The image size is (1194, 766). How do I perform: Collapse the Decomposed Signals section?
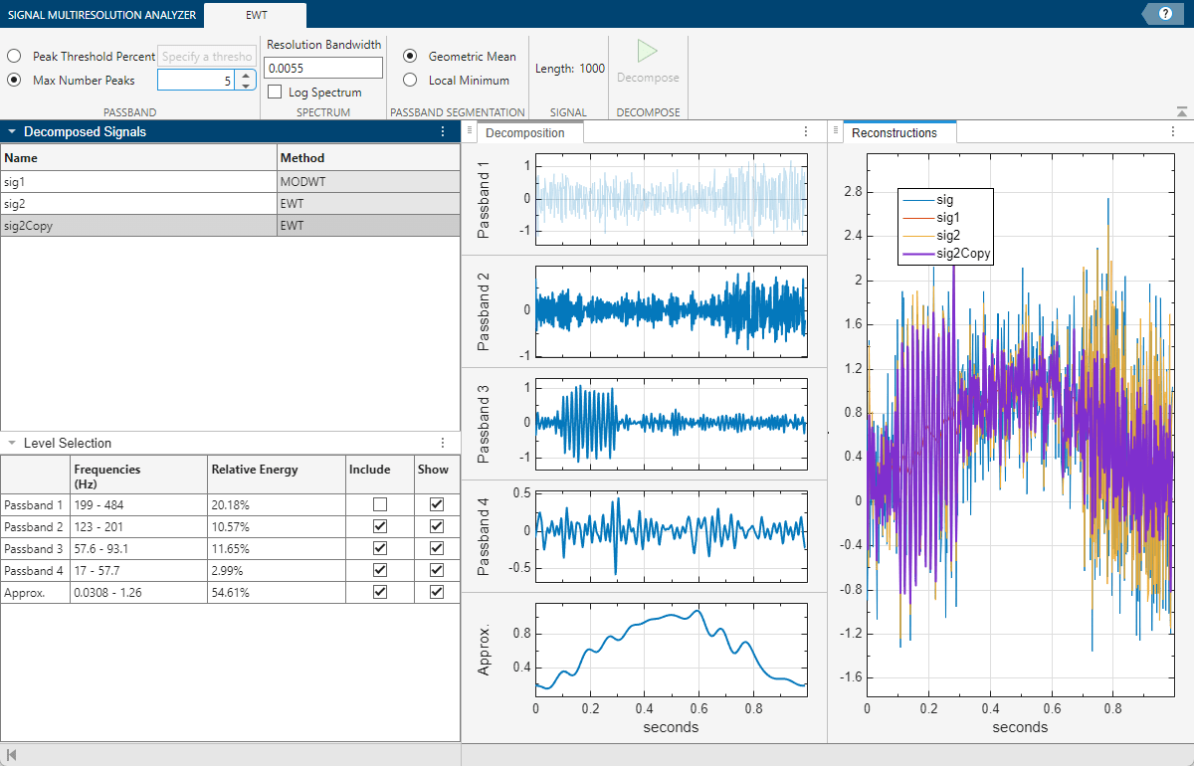click(10, 131)
